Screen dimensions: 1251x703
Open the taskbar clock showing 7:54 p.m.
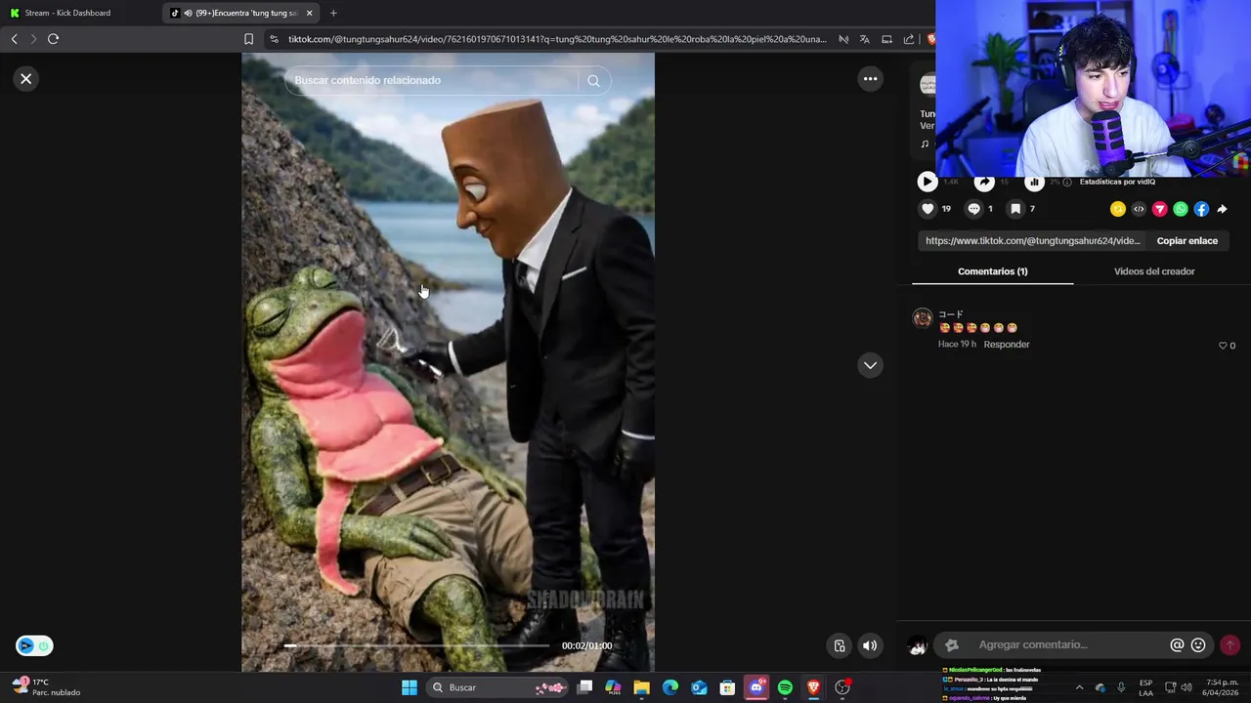coord(1222,687)
